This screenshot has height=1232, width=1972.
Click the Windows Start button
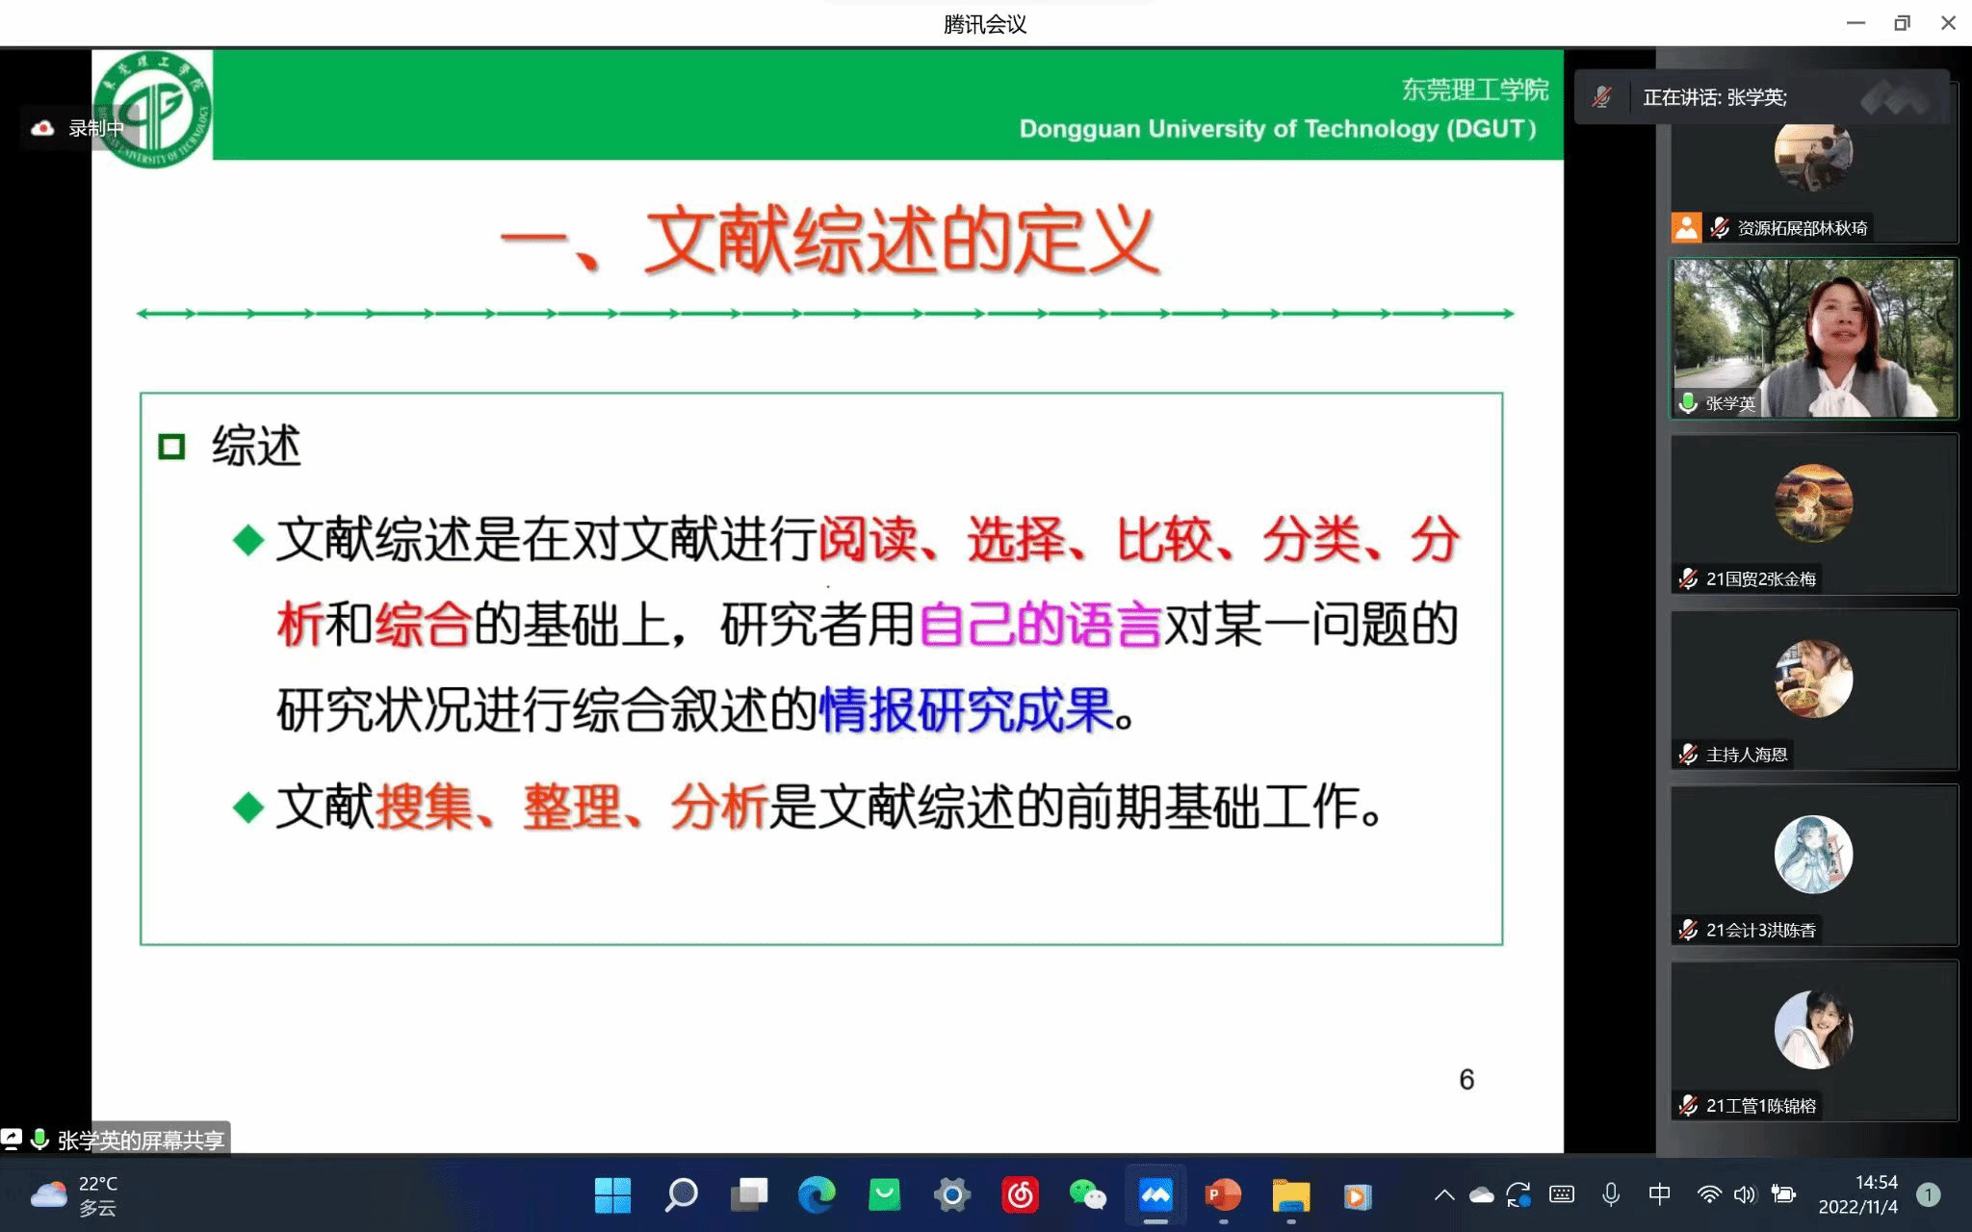pyautogui.click(x=612, y=1195)
